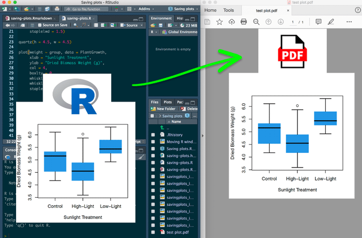Screen dimensions: 362x238
Task: Open the Addins dropdown menu
Action: click(x=145, y=9)
